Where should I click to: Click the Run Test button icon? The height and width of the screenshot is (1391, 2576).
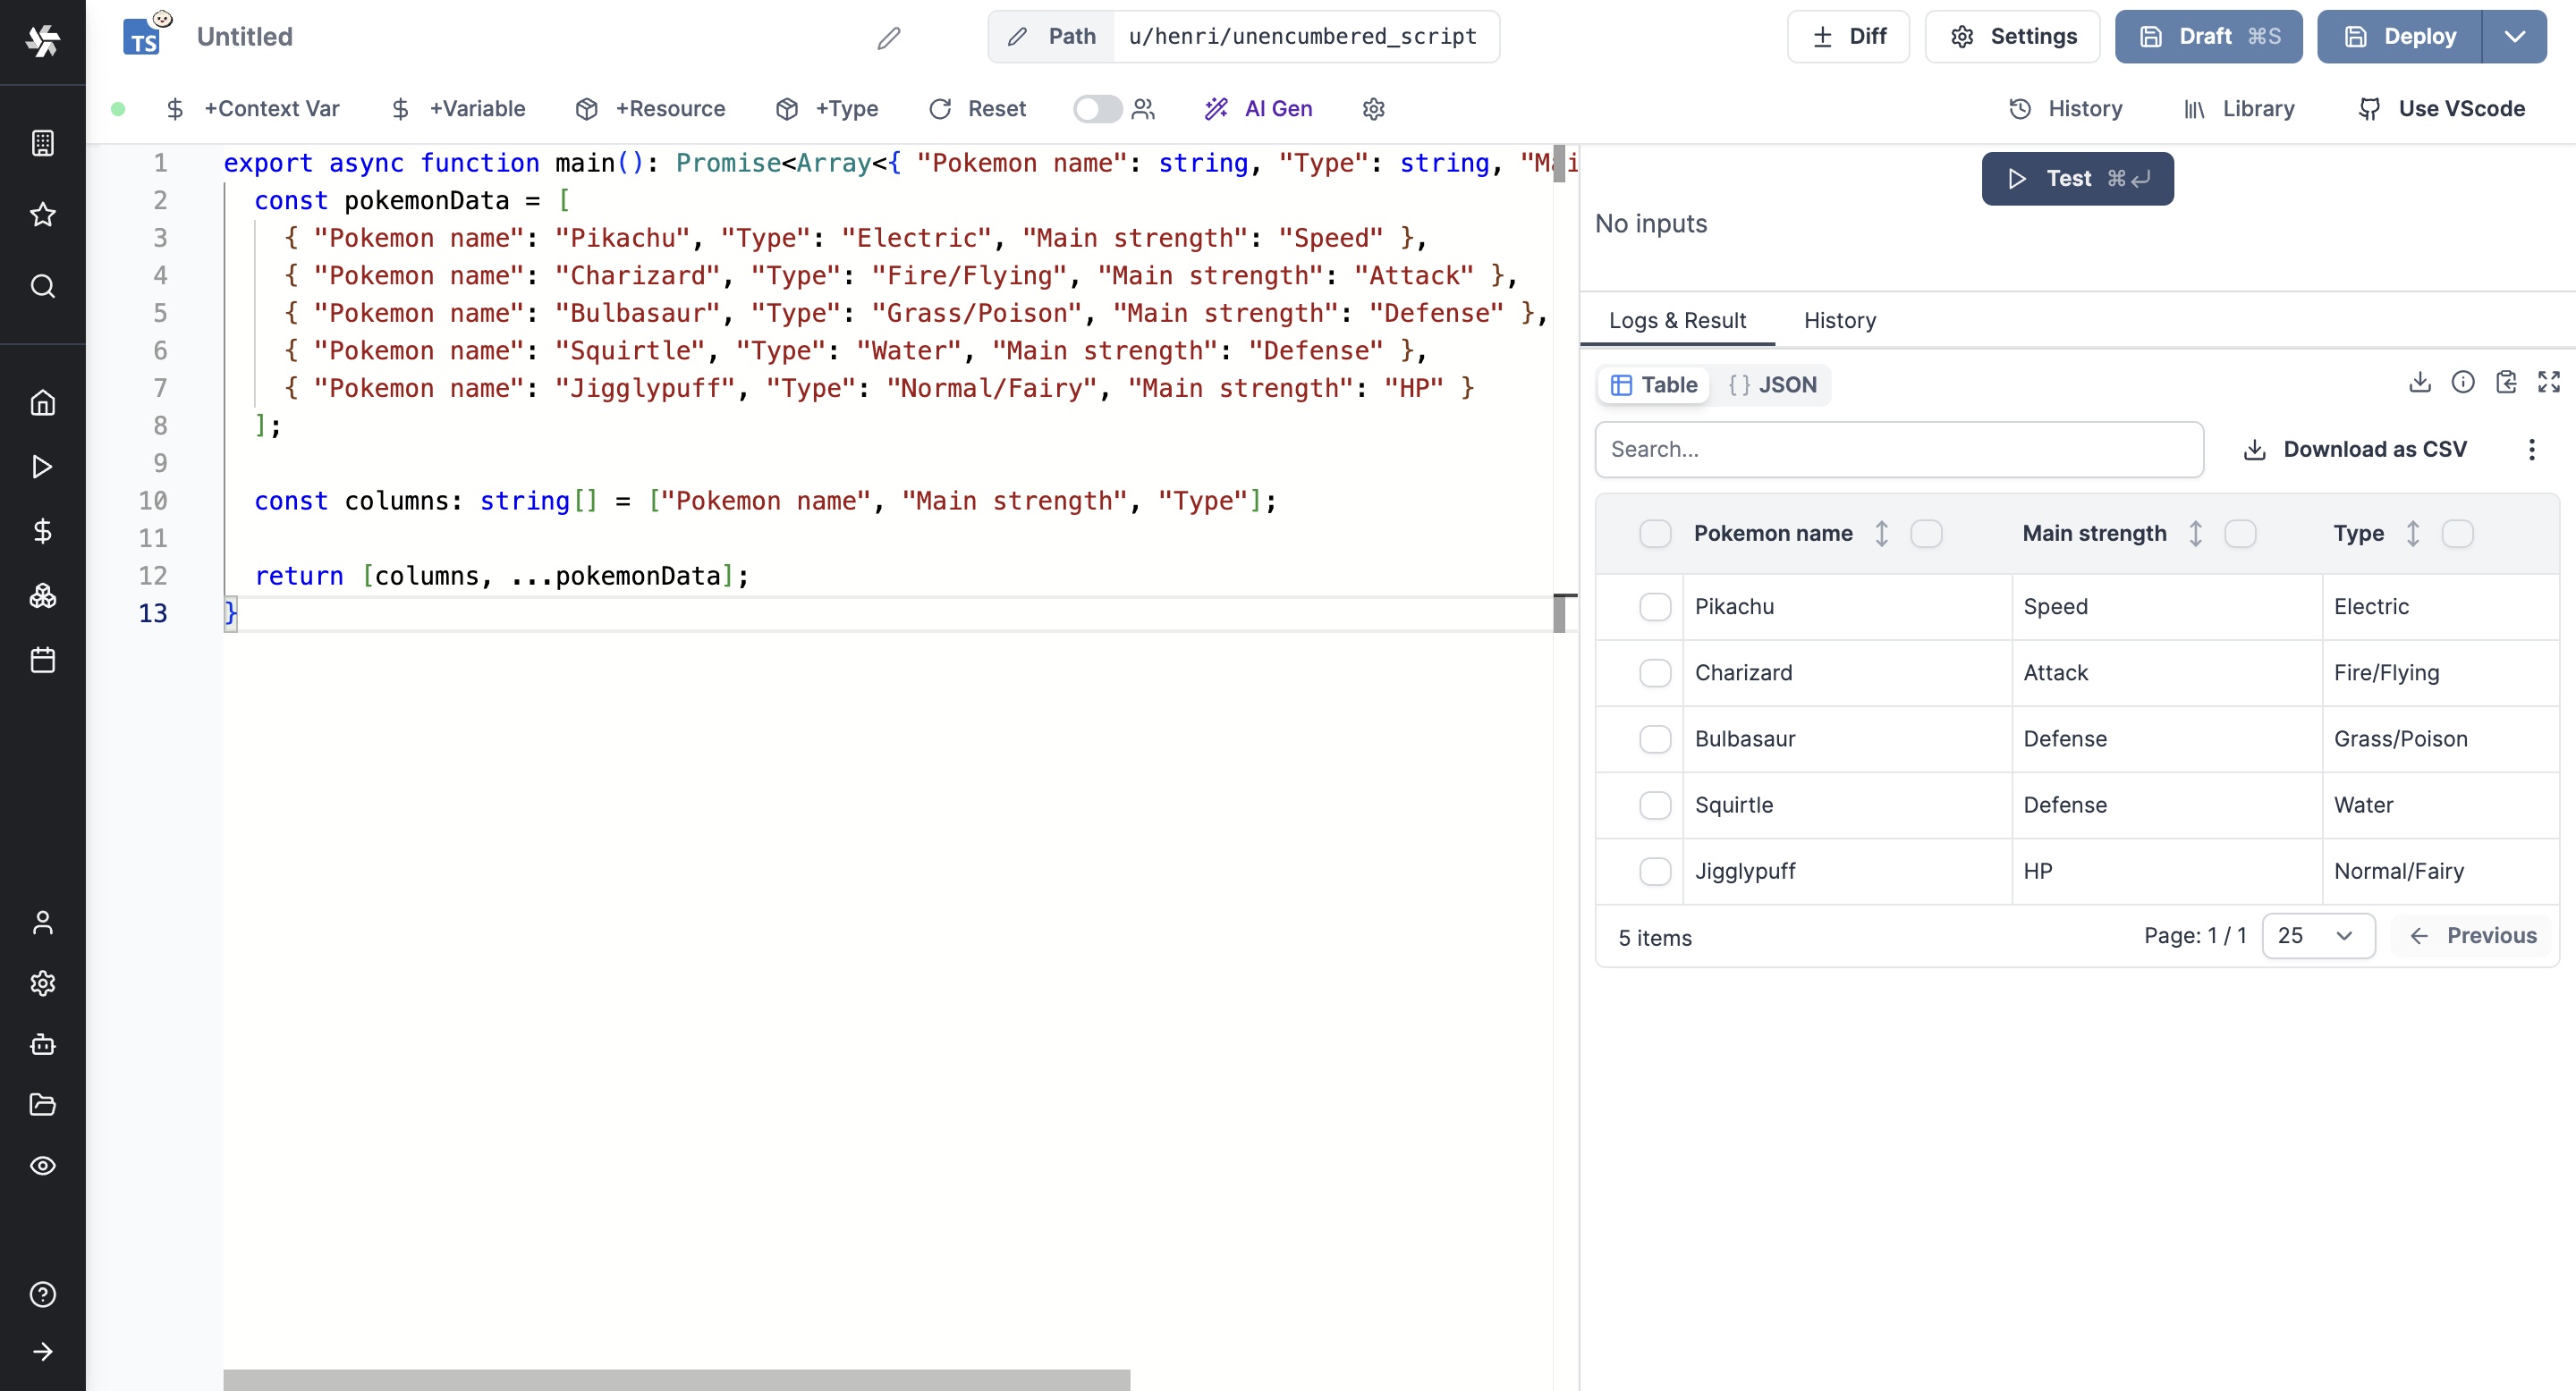coord(2019,178)
